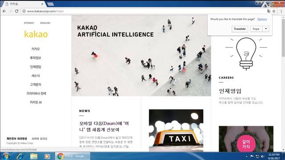Open the 인재영입 careers heading
The width and height of the screenshot is (285, 160).
[x=230, y=91]
